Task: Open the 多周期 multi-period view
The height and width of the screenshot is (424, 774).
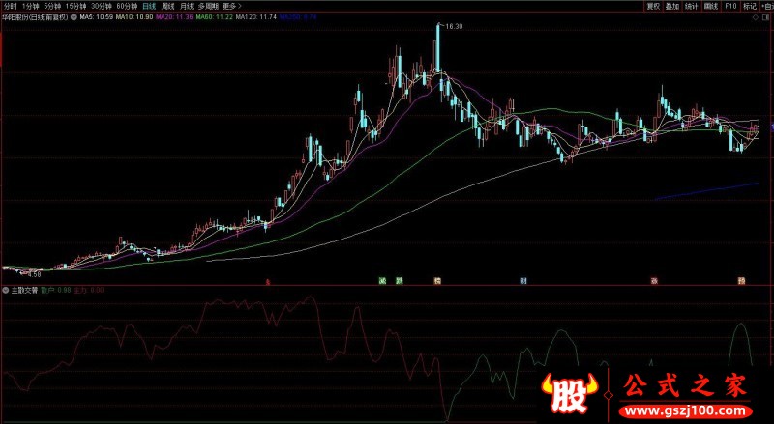Action: pos(208,6)
